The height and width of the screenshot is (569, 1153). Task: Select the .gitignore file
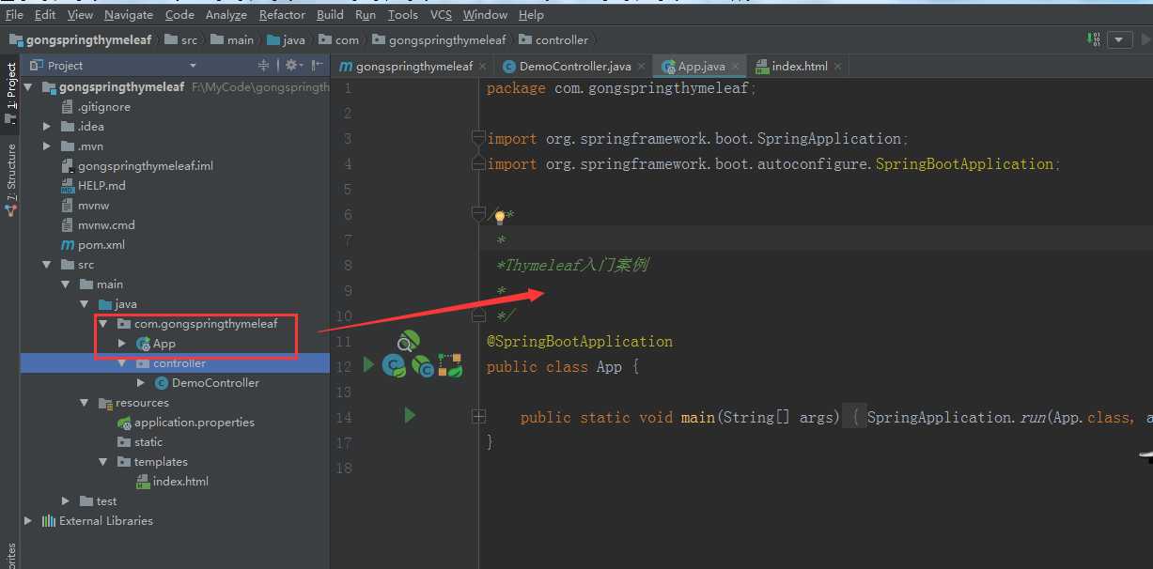(x=96, y=107)
